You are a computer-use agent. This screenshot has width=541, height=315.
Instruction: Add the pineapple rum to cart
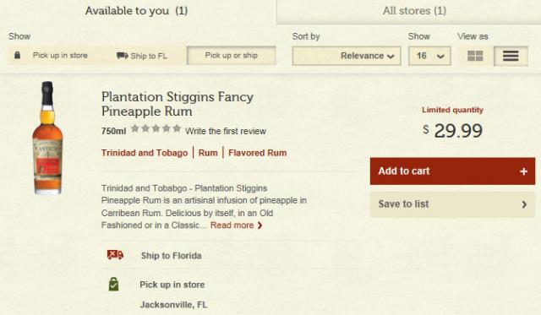coord(452,171)
